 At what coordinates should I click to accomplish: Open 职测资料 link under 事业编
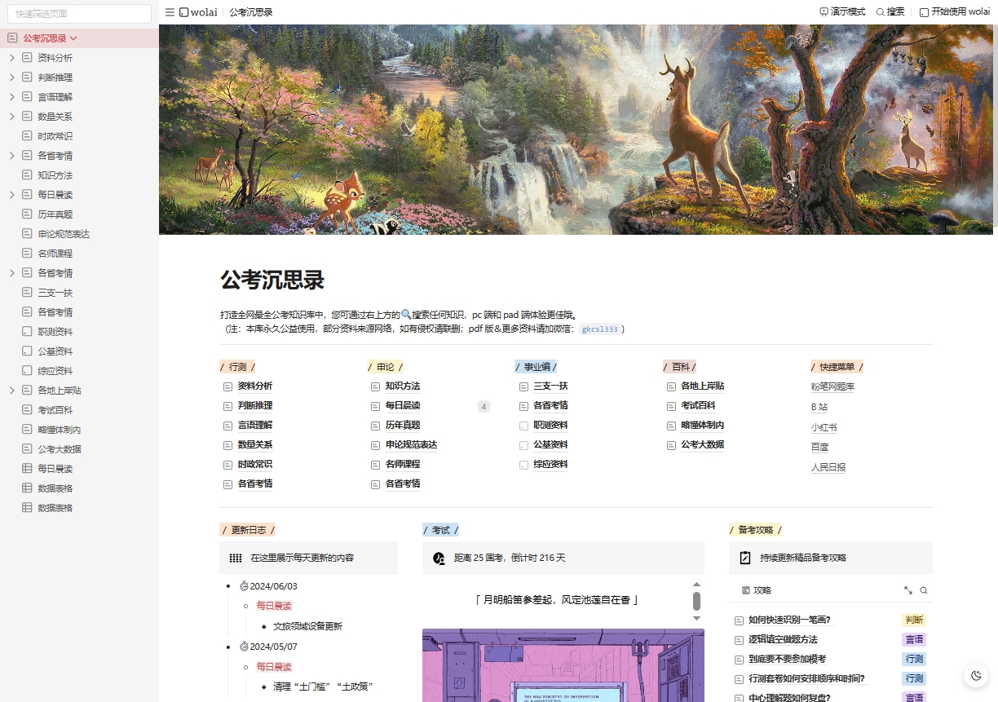[550, 426]
